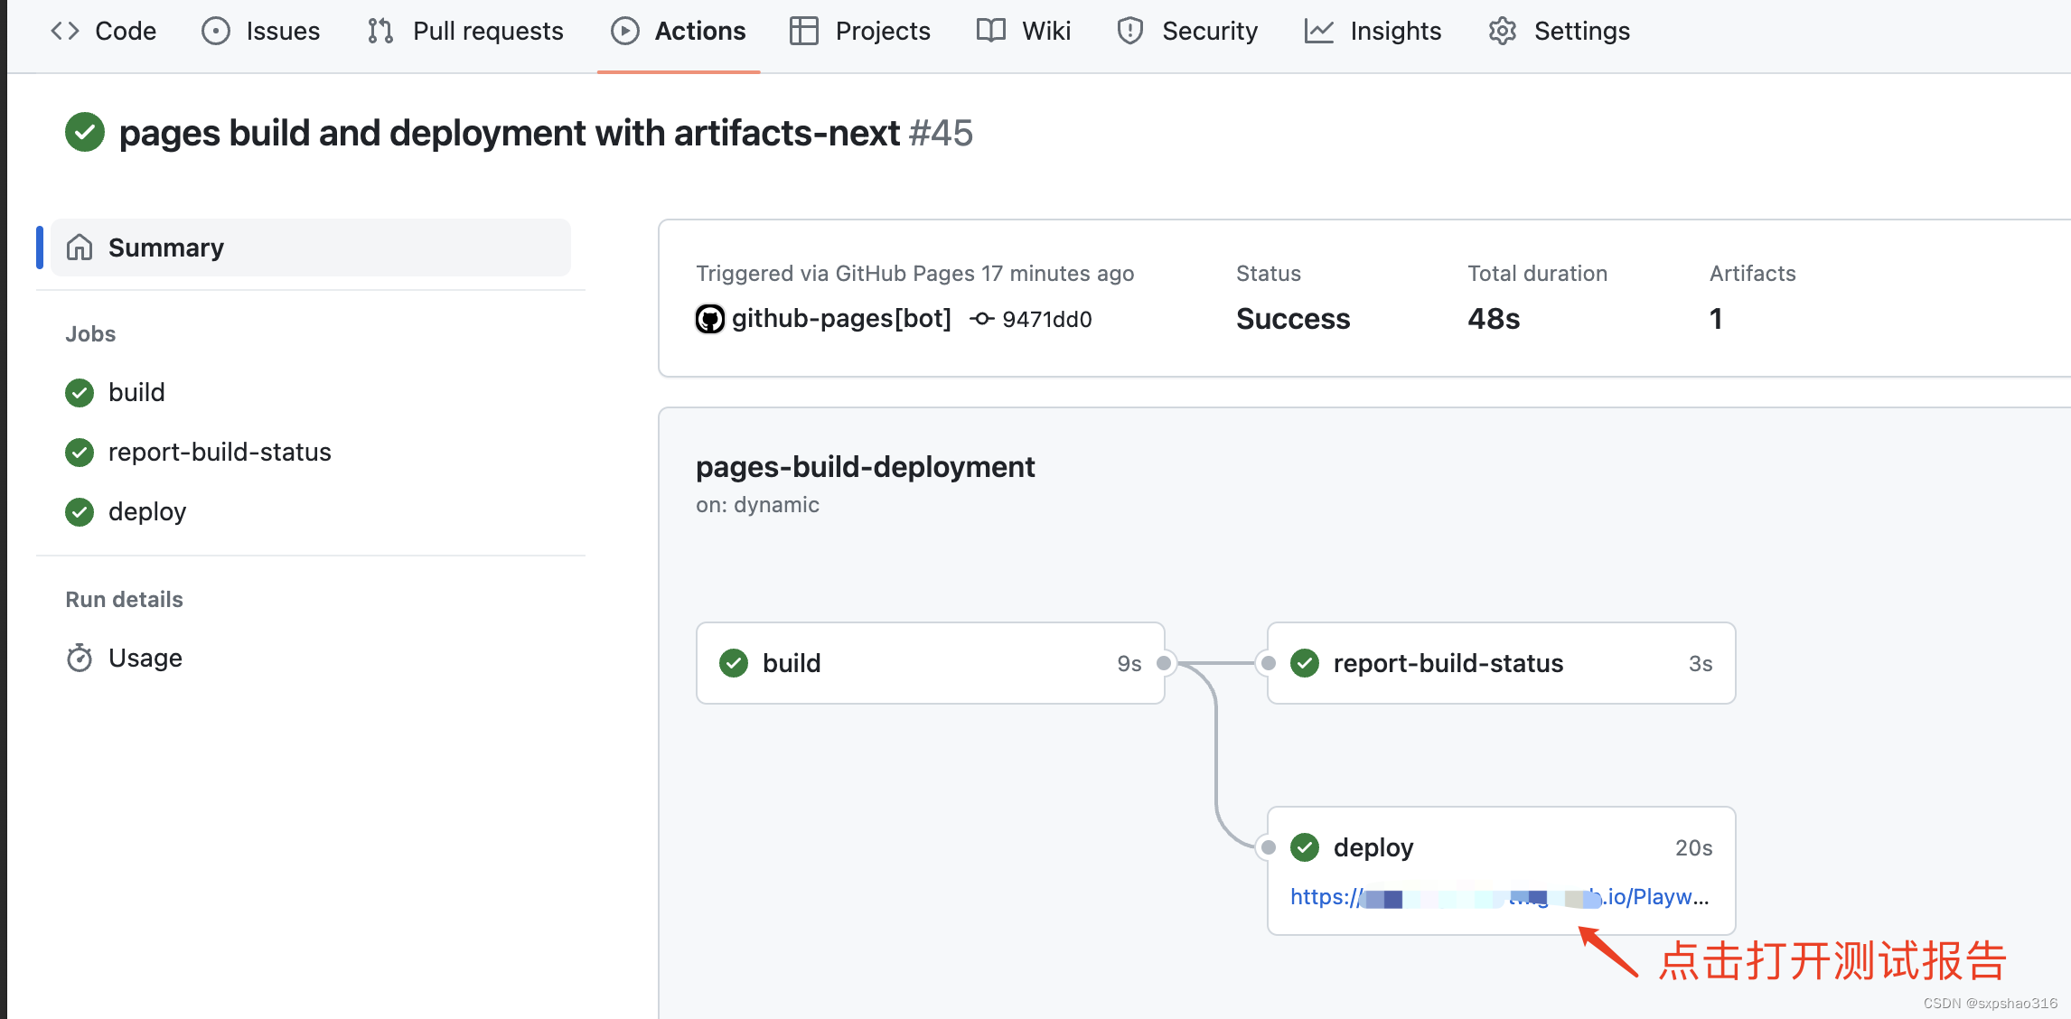This screenshot has height=1019, width=2071.
Task: Click the '20s' deploy duration
Action: 1694,847
